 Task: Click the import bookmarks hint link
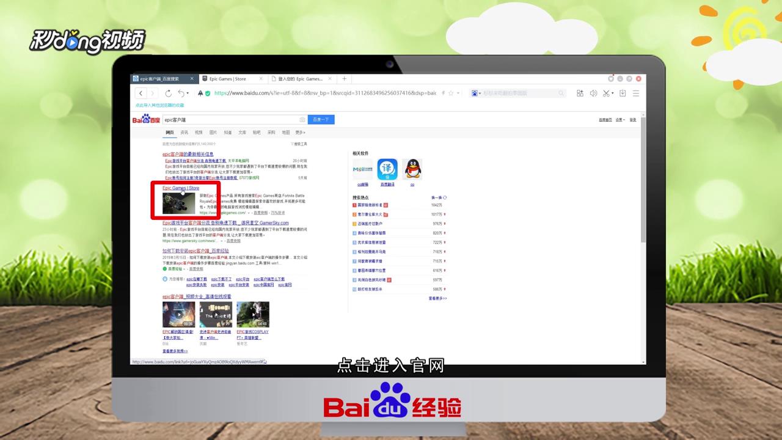pos(159,105)
